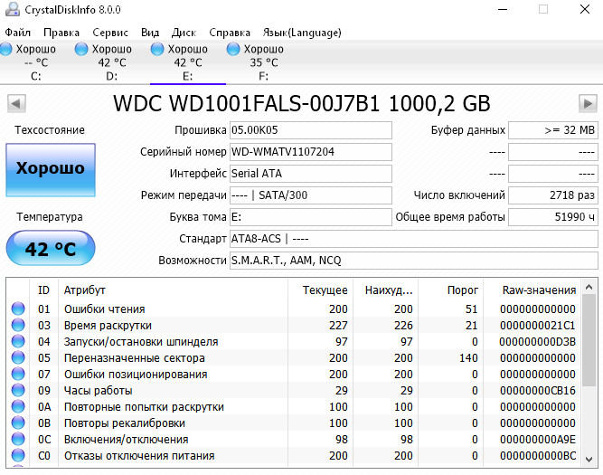603x475 pixels.
Task: Click status orb for 05 Переназначенные сектора
Action: (18, 357)
